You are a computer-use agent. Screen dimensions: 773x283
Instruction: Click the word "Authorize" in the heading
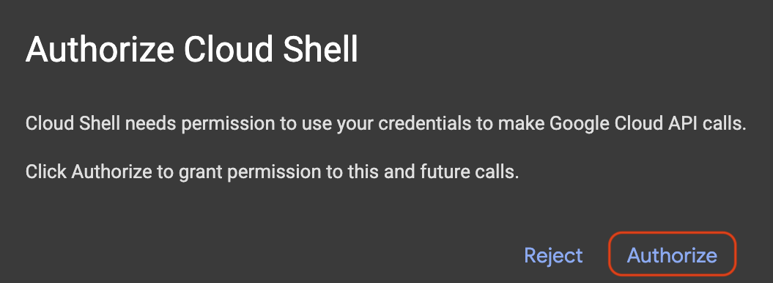coord(100,49)
